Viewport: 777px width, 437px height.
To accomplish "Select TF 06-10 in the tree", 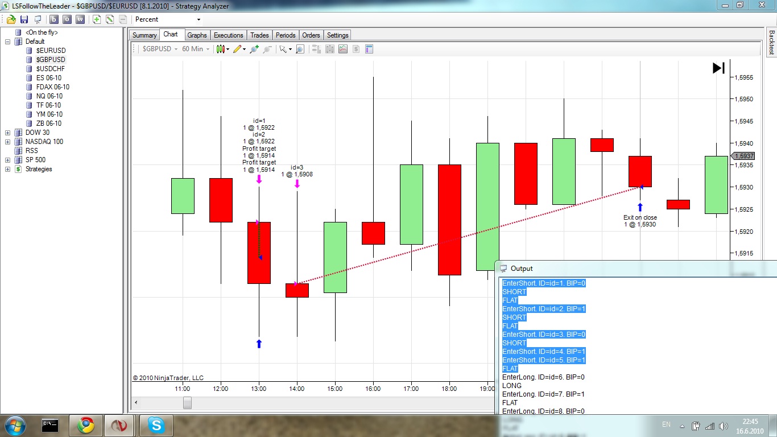I will pyautogui.click(x=48, y=105).
